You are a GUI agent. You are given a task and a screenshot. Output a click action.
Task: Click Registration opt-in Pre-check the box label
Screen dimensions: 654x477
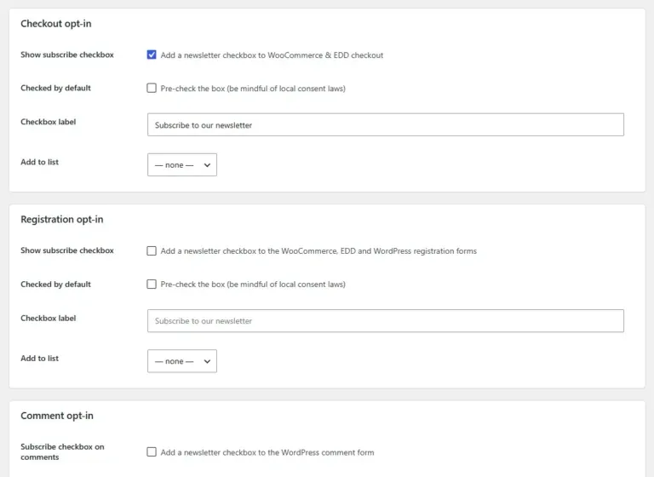click(253, 284)
